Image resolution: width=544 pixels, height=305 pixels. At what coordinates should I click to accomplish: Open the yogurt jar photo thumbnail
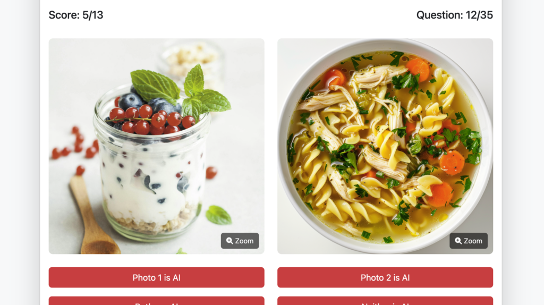(157, 146)
